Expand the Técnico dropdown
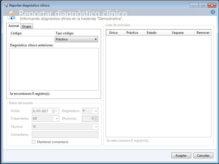The width and height of the screenshot is (219, 164). pos(96,127)
